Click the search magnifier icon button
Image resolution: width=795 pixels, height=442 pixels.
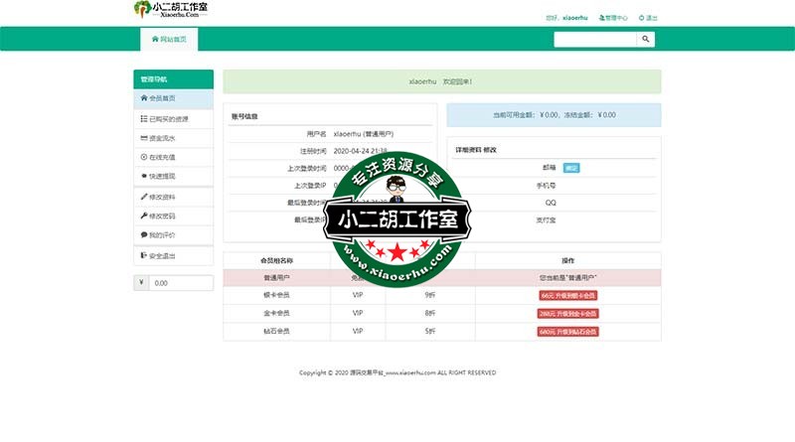pyautogui.click(x=646, y=40)
